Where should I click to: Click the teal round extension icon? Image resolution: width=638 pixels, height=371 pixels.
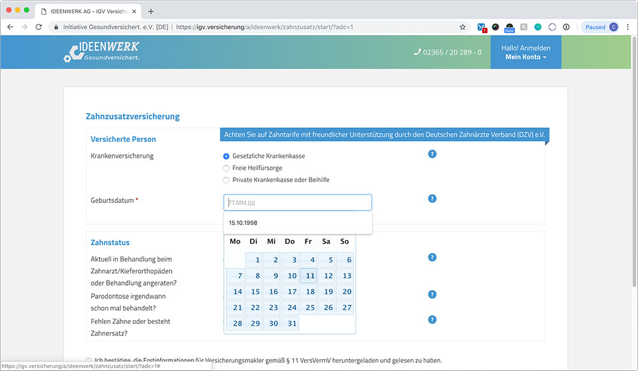click(538, 27)
